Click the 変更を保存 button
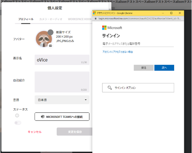The width and height of the screenshot is (192, 153). tap(75, 132)
